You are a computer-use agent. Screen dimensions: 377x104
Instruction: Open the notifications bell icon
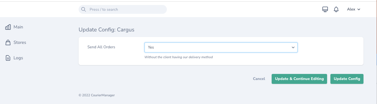[x=336, y=9]
